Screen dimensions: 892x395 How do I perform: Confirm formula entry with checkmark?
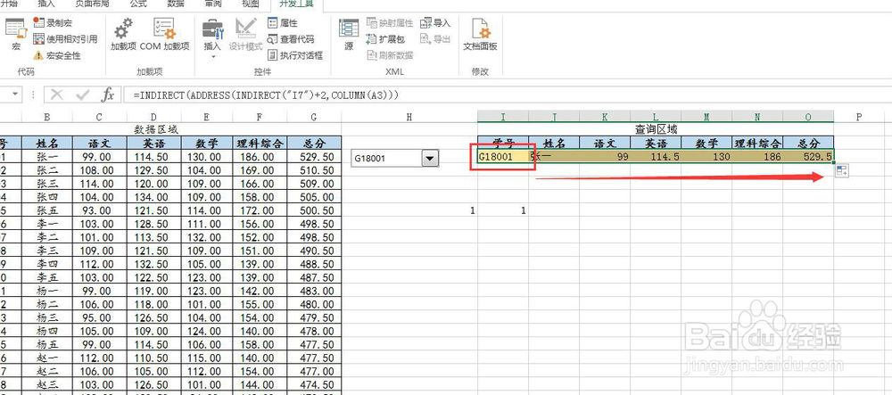(x=82, y=95)
